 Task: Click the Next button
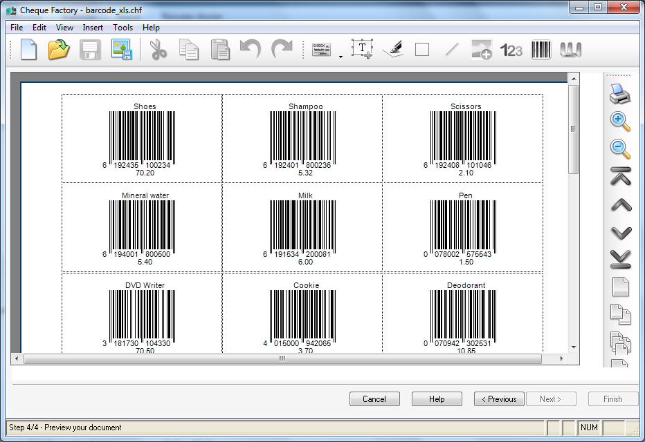[x=550, y=399]
